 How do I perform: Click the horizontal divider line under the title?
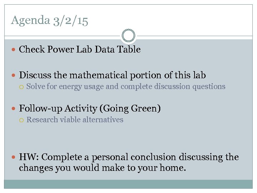(x=64, y=36)
